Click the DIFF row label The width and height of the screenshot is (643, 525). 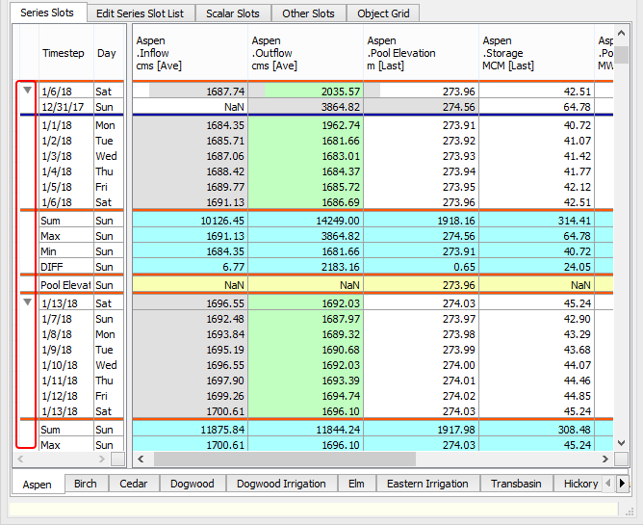[x=65, y=266]
